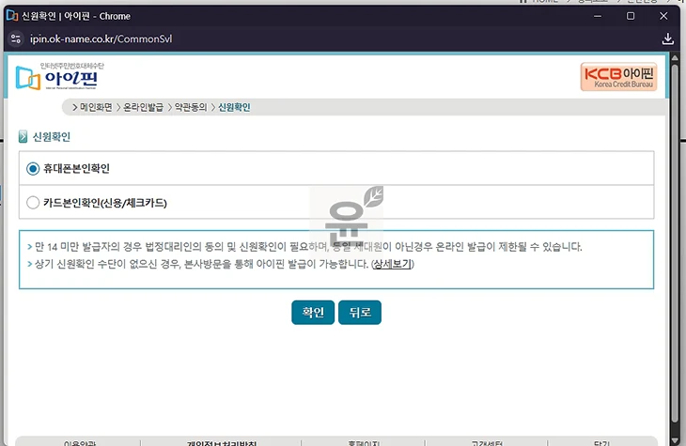Open the 상세보기 link
Viewport: 686px width, 446px height.
tap(392, 264)
